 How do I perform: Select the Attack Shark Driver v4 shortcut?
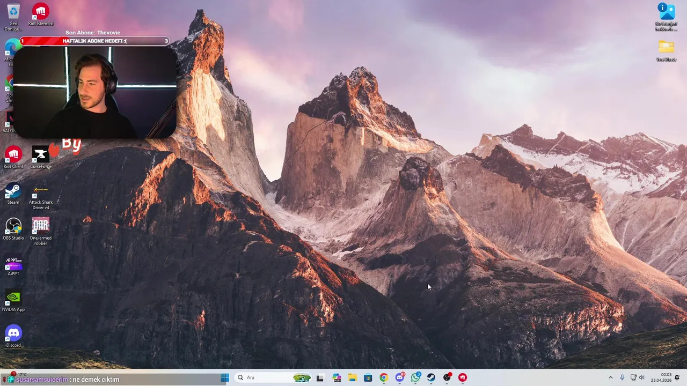tap(41, 197)
